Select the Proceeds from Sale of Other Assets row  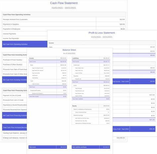coord(15,74)
